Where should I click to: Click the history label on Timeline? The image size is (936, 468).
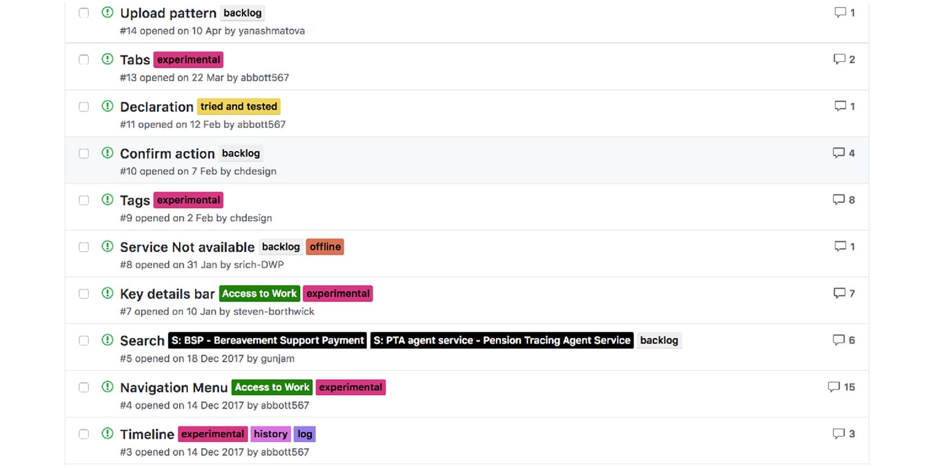[x=270, y=434]
